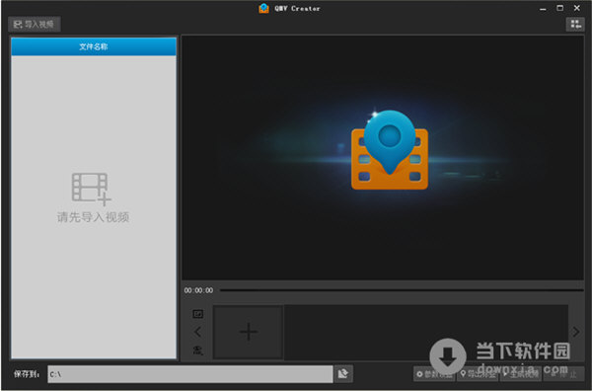
Task: Click the film-plus import placeholder icon
Action: tap(91, 189)
